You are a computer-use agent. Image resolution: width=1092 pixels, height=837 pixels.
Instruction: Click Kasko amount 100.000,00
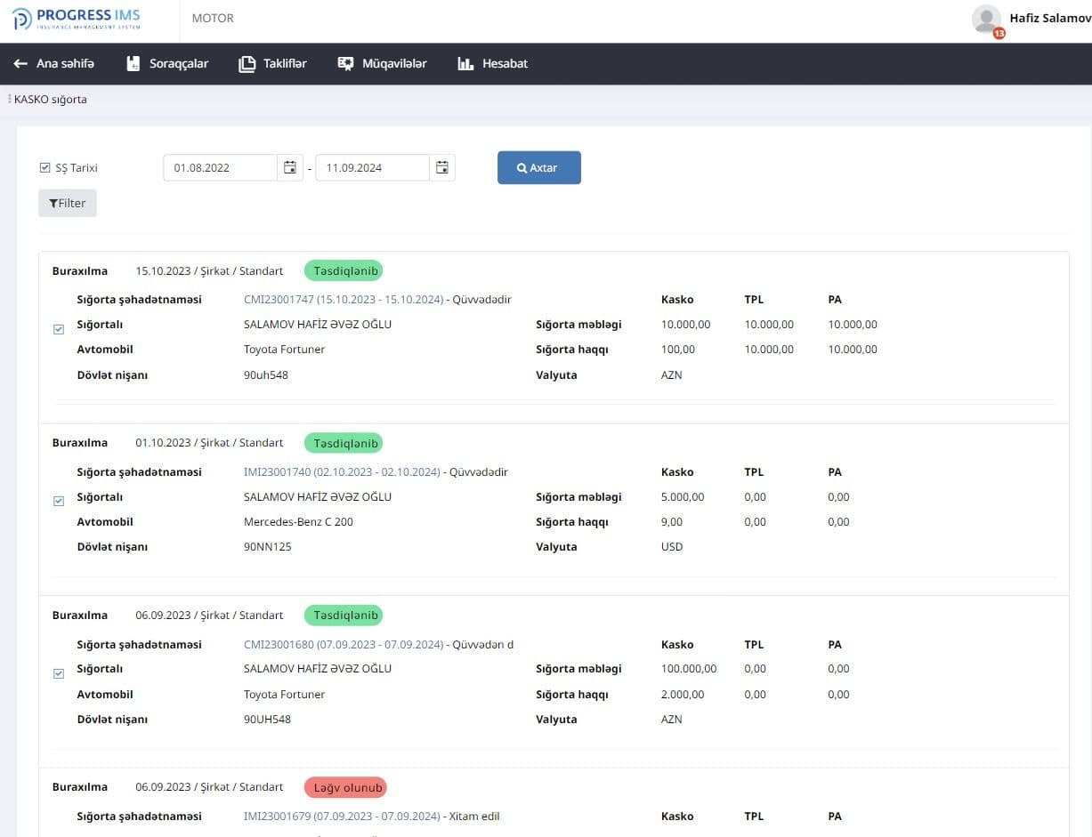pos(689,669)
